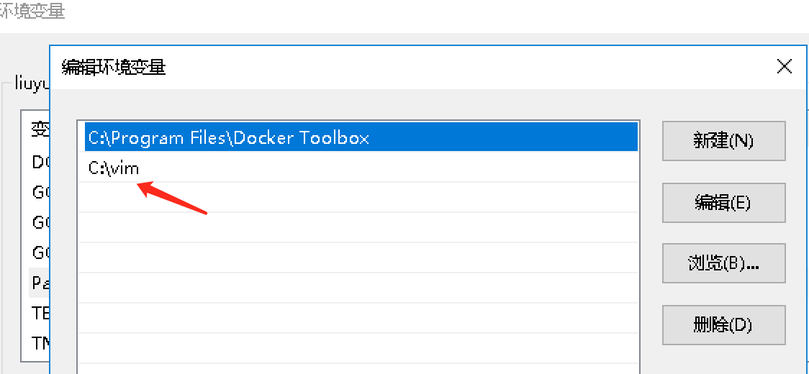Open the 浏览(B)... folder browser

(x=723, y=263)
